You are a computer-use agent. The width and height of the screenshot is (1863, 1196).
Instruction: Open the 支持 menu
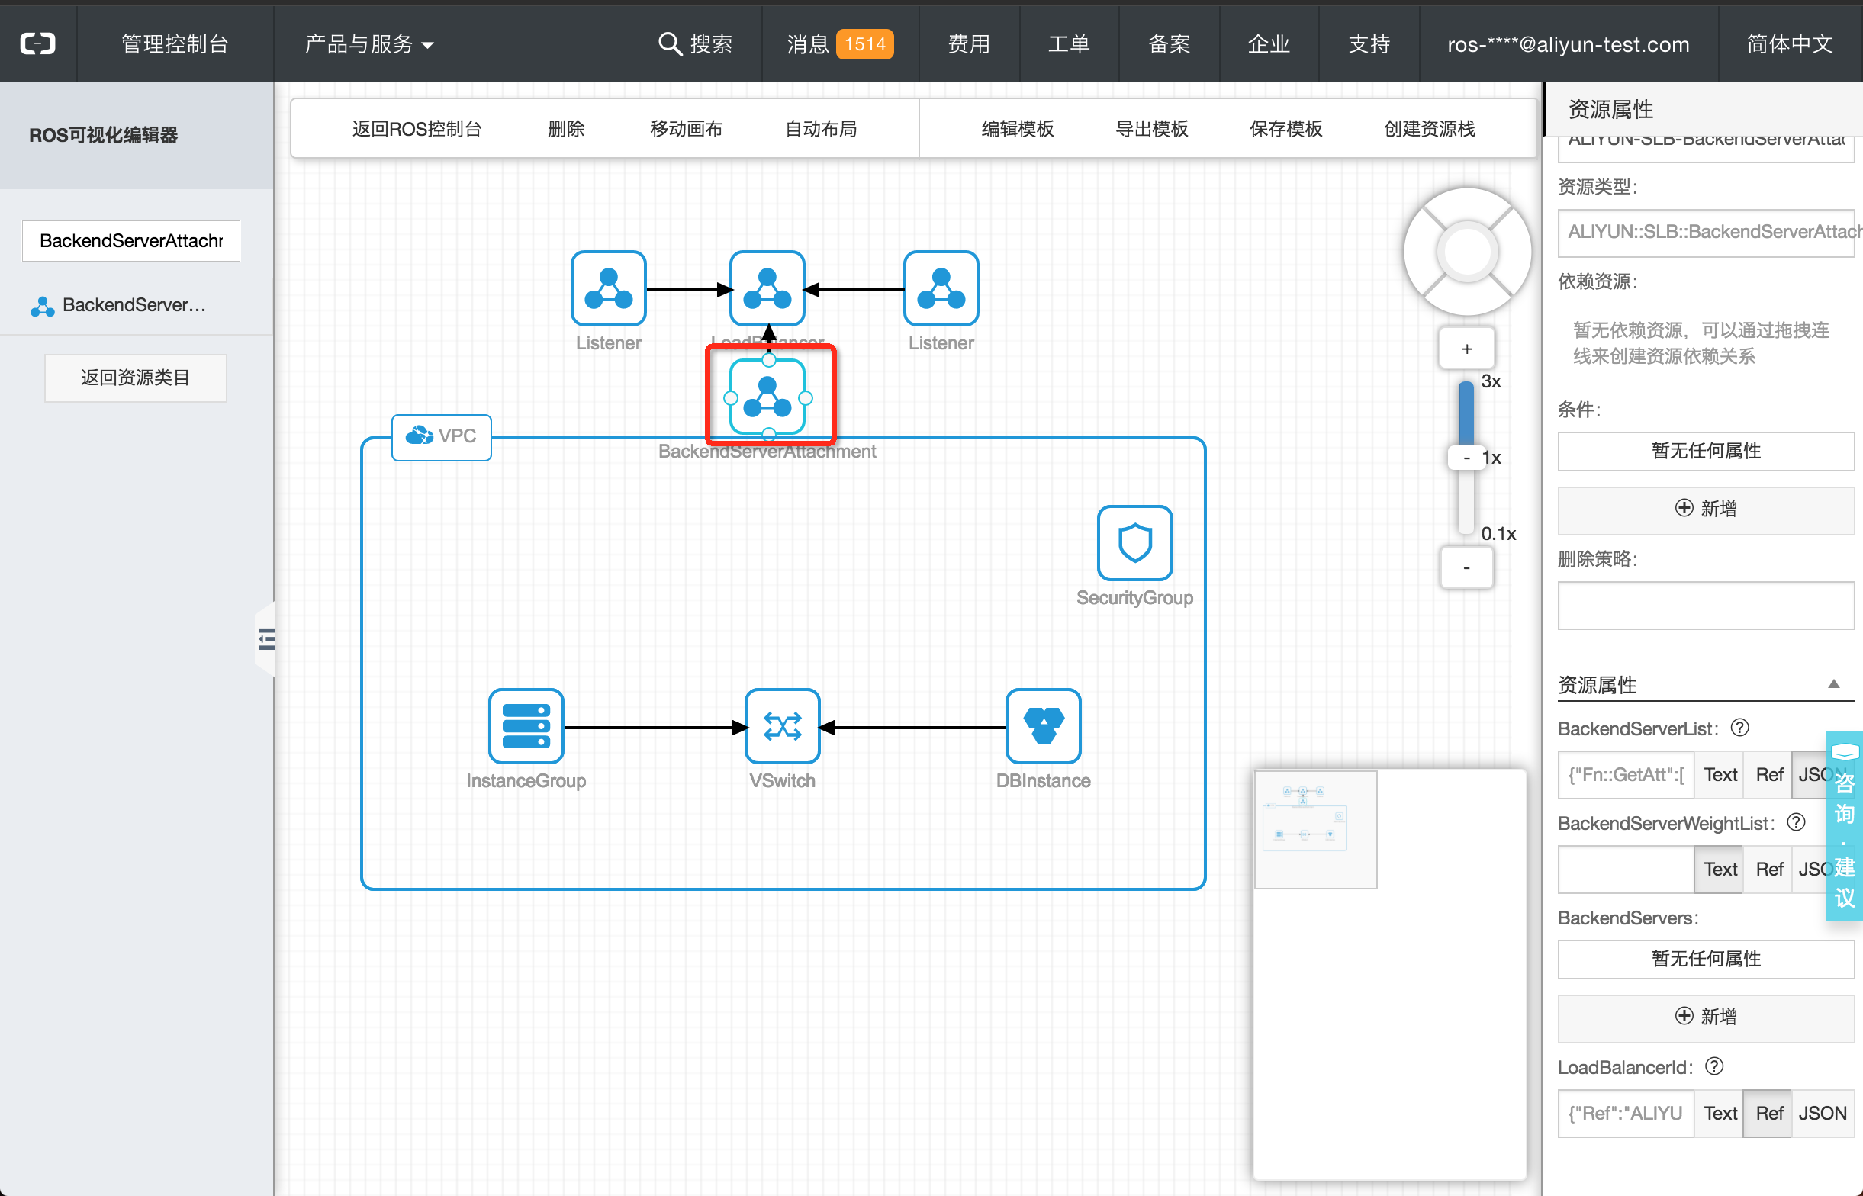tap(1369, 44)
